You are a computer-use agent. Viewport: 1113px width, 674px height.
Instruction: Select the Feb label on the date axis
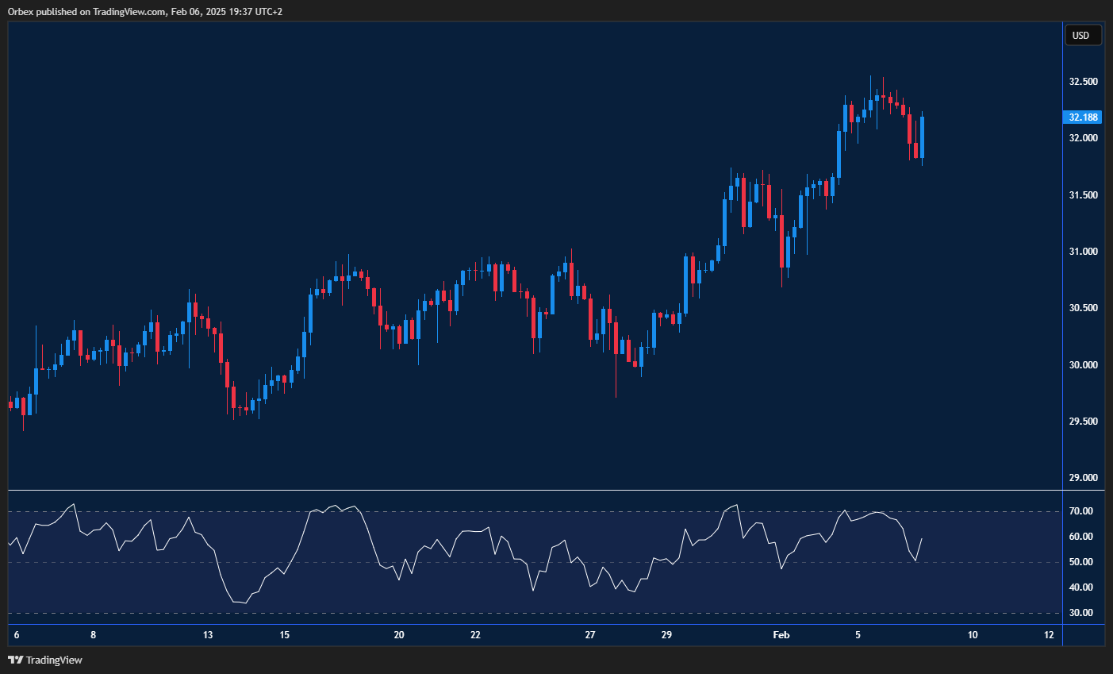coord(781,635)
